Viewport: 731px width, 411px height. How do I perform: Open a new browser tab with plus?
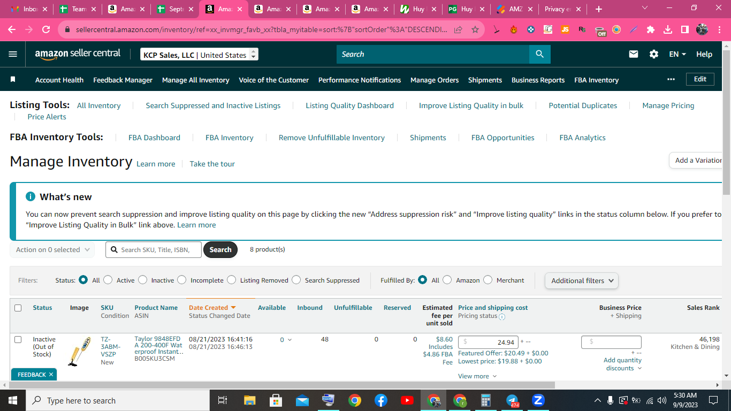click(x=599, y=9)
